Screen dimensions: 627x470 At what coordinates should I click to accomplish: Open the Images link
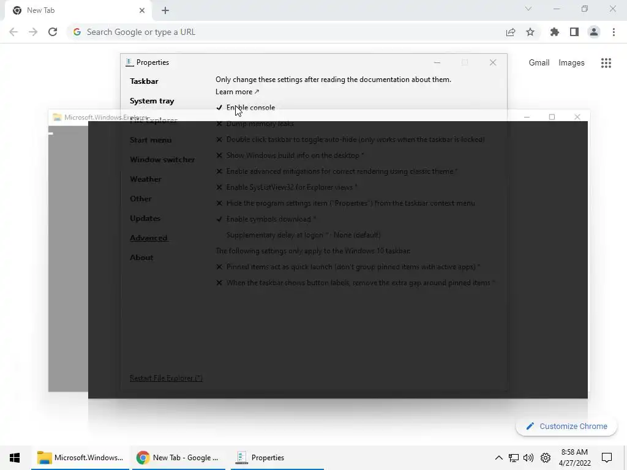[x=571, y=63]
